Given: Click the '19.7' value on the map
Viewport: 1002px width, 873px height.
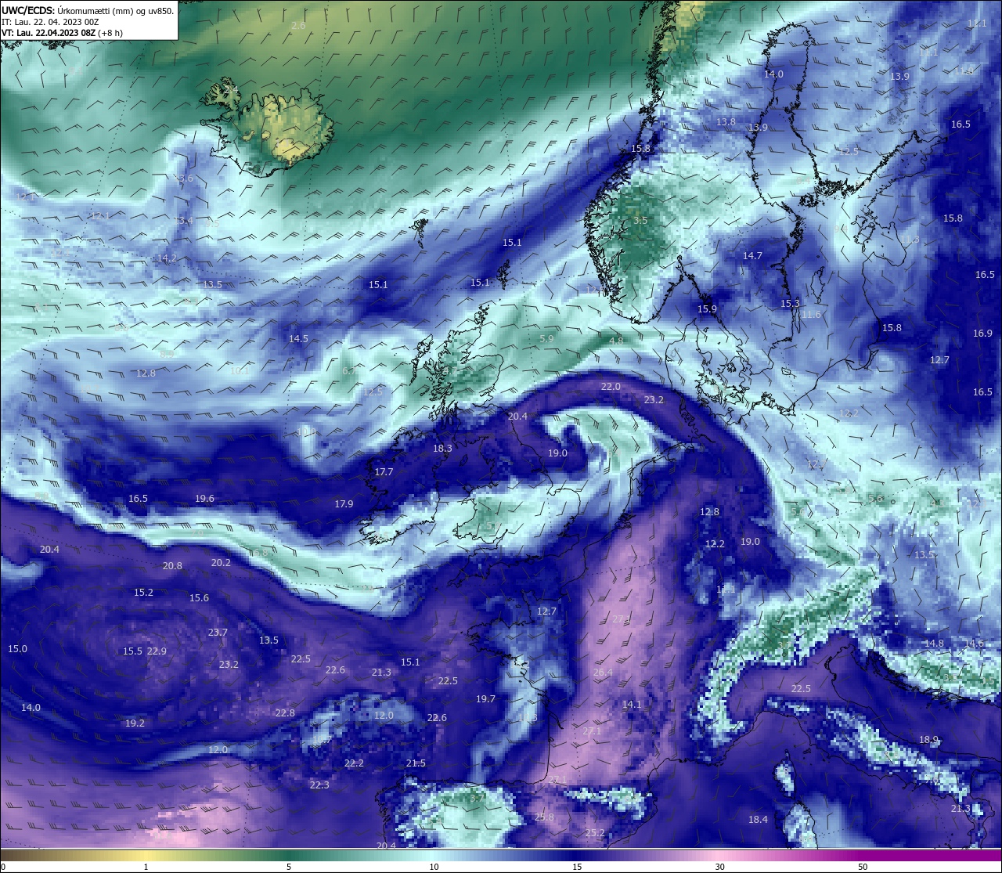Looking at the screenshot, I should (x=485, y=699).
